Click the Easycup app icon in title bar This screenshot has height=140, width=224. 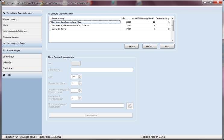(3, 2)
